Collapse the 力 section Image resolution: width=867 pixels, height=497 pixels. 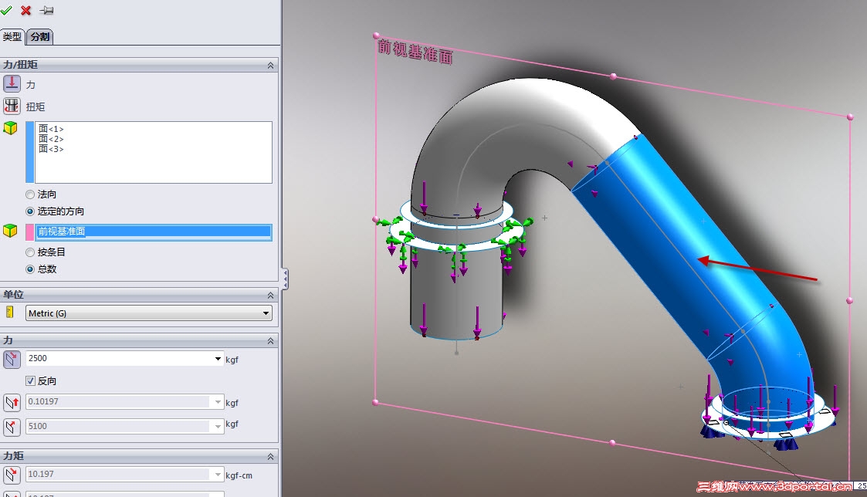[270, 341]
